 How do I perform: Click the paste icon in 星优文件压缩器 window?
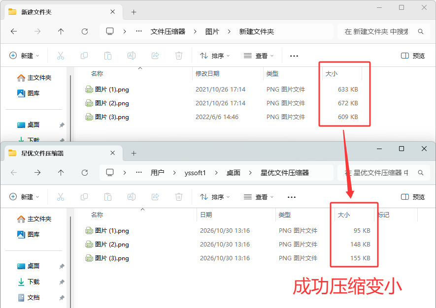(108, 197)
